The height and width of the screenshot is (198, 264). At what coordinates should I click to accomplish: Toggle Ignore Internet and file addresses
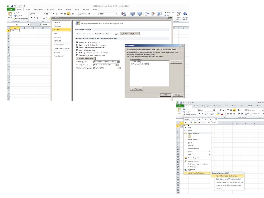pyautogui.click(x=77, y=48)
